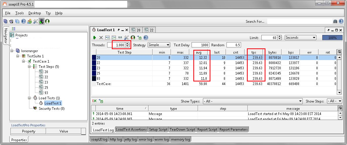Click the loadUI convert icon in LoadTest toolbar
Viewport: 347px width, 145px height.
(133, 38)
